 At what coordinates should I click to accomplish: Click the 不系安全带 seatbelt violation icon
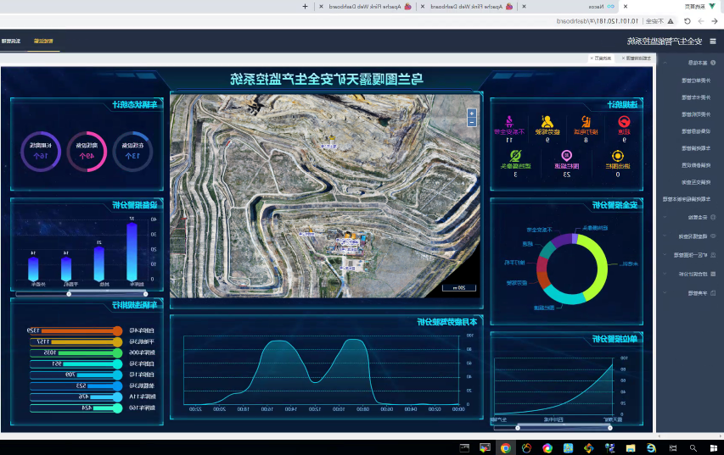[509, 121]
